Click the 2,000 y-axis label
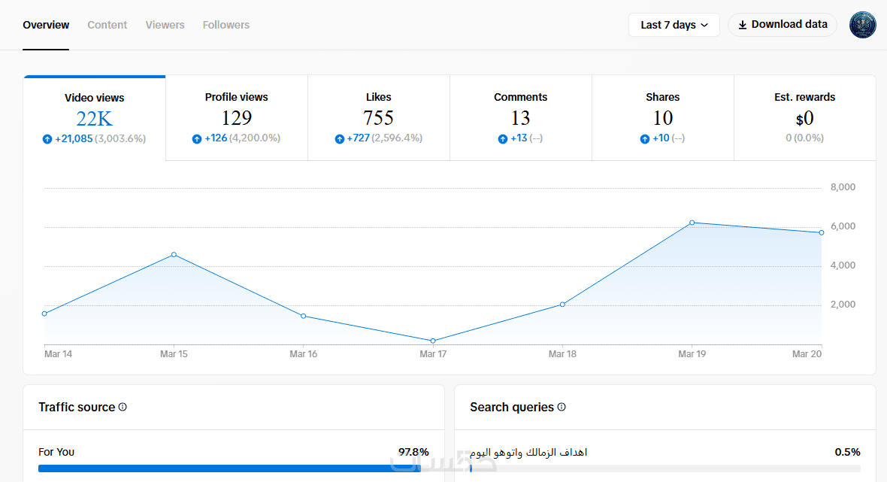This screenshot has height=482, width=887. point(843,305)
